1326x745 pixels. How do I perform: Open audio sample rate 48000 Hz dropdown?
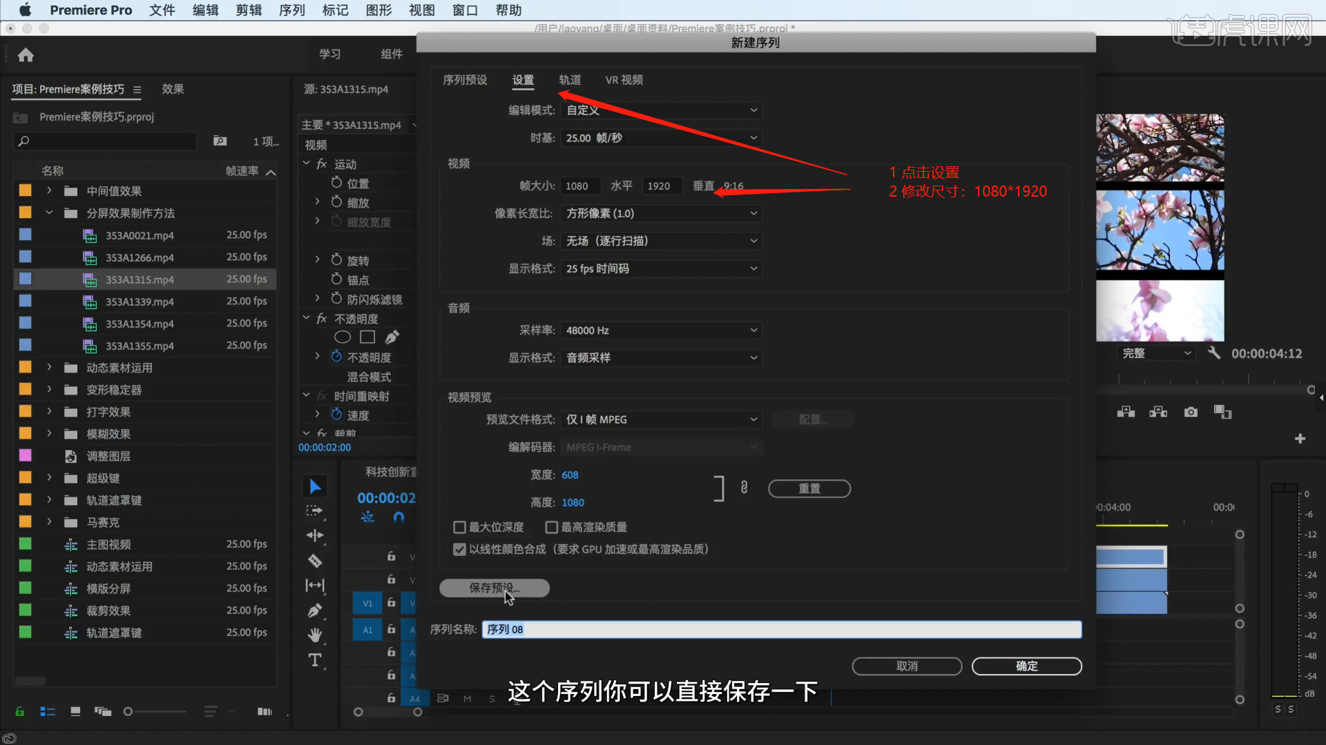(x=662, y=330)
